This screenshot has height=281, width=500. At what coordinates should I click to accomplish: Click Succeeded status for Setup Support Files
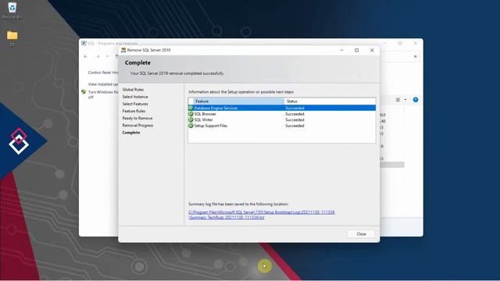(x=295, y=126)
